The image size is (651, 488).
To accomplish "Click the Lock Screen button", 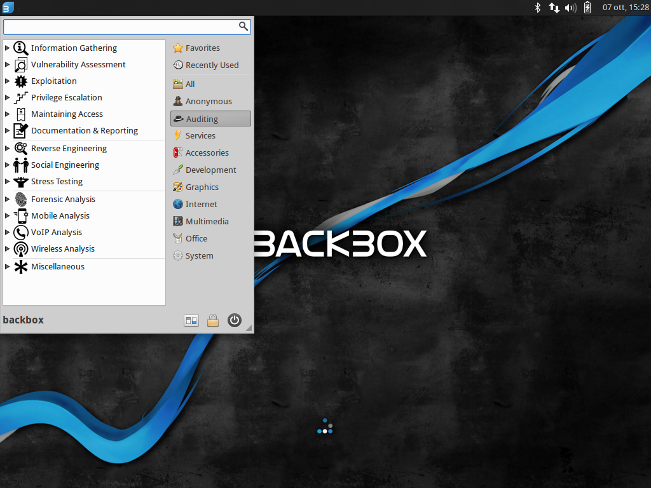I will (x=212, y=320).
